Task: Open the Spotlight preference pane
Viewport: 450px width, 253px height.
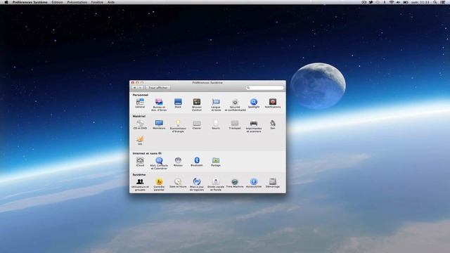Action: pos(254,103)
